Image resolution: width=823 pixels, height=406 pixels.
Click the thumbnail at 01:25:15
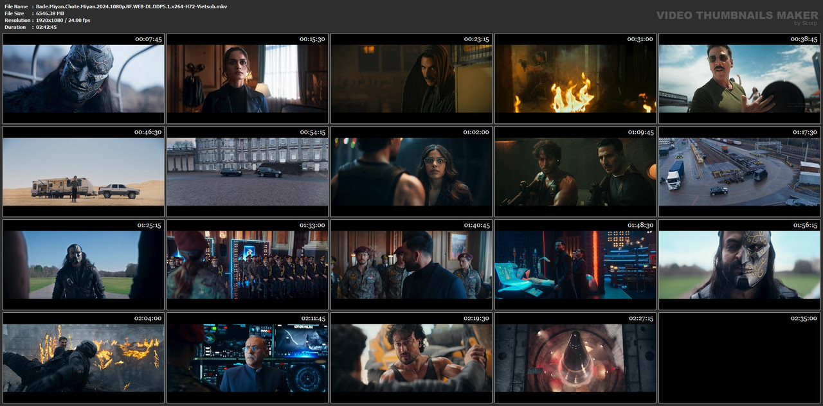[84, 265]
